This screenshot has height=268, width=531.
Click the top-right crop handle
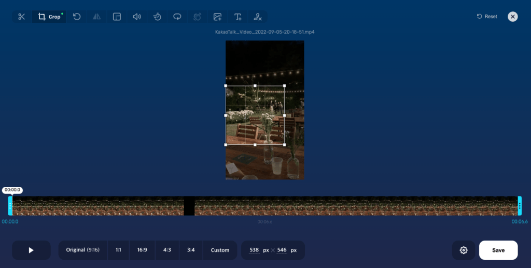(x=284, y=86)
